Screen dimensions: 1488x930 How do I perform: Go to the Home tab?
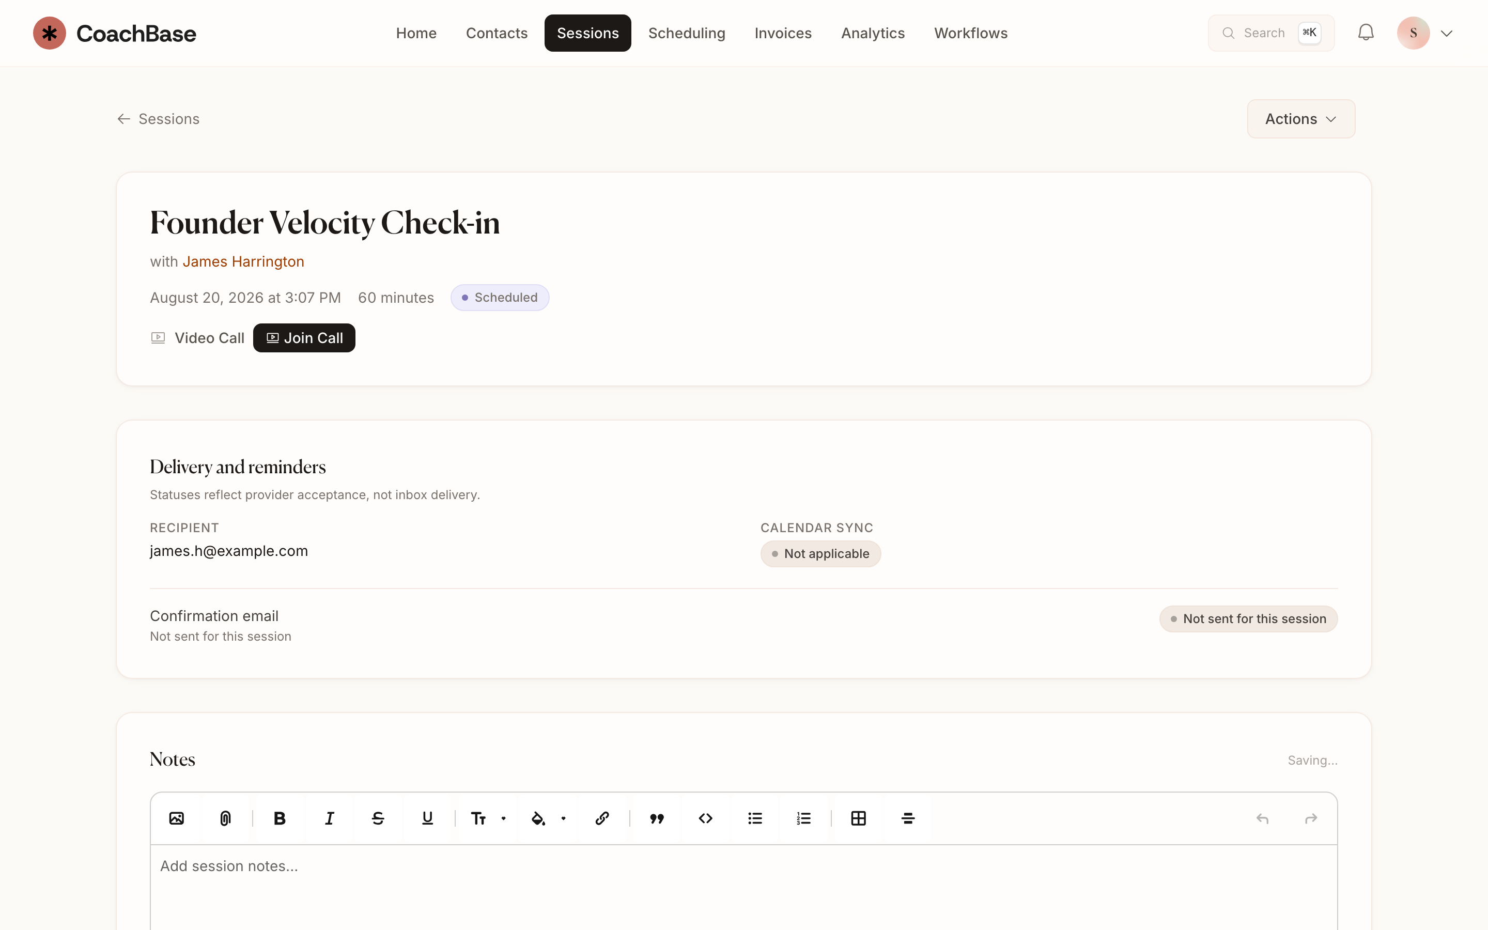pyautogui.click(x=416, y=33)
